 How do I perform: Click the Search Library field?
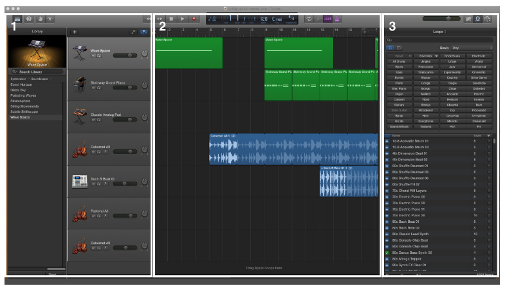(37, 71)
